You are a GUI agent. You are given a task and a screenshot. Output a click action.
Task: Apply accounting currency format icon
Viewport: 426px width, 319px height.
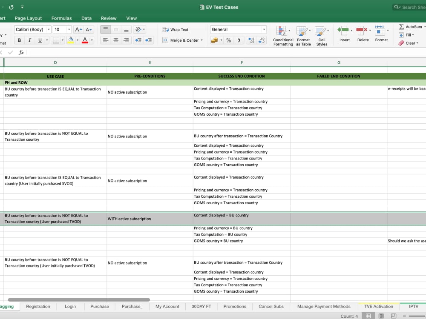coord(214,40)
